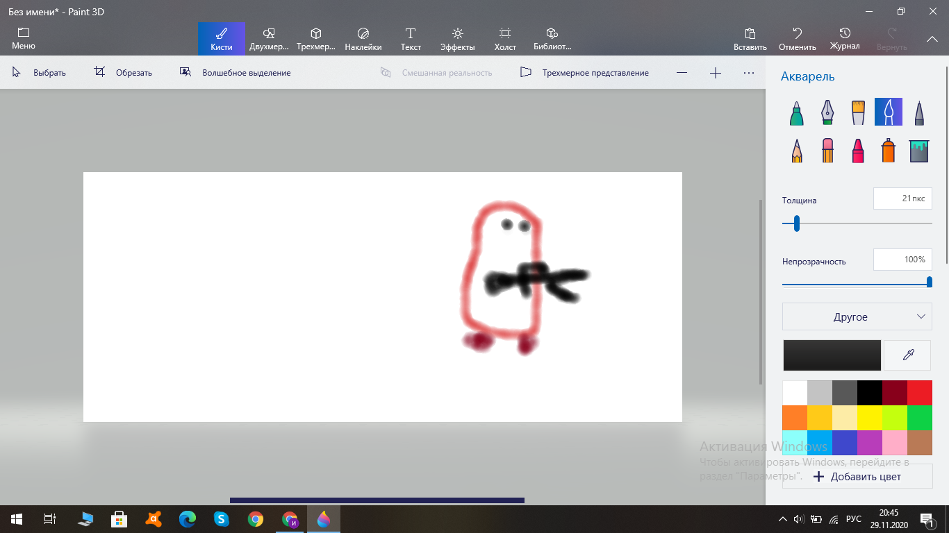Switch to the Pixel pen
This screenshot has height=533, width=949.
pyautogui.click(x=918, y=112)
